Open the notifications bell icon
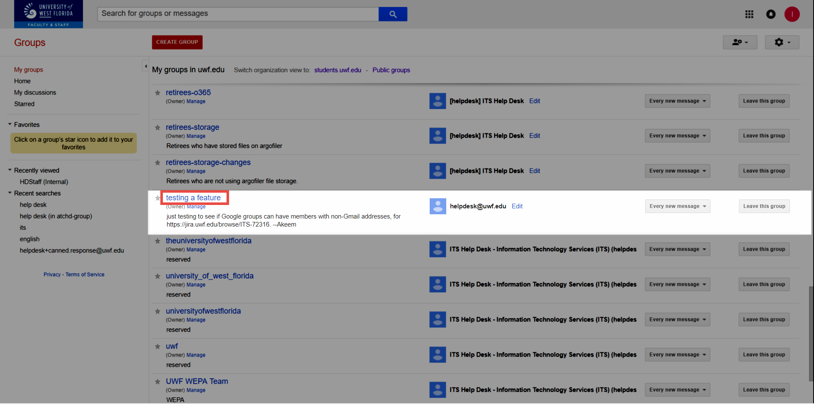 click(x=771, y=14)
